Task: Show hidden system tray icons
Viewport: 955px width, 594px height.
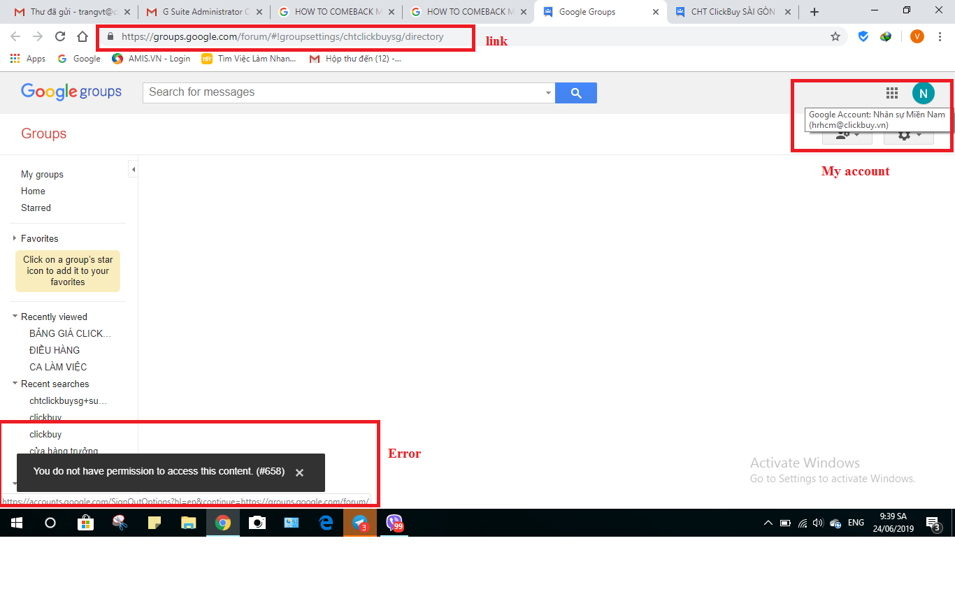Action: [768, 523]
